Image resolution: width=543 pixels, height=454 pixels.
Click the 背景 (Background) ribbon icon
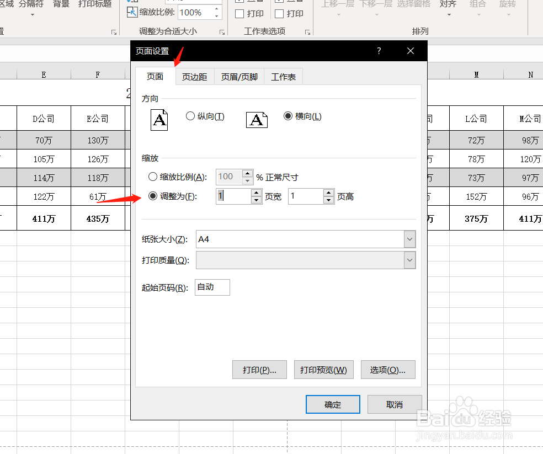pyautogui.click(x=61, y=4)
